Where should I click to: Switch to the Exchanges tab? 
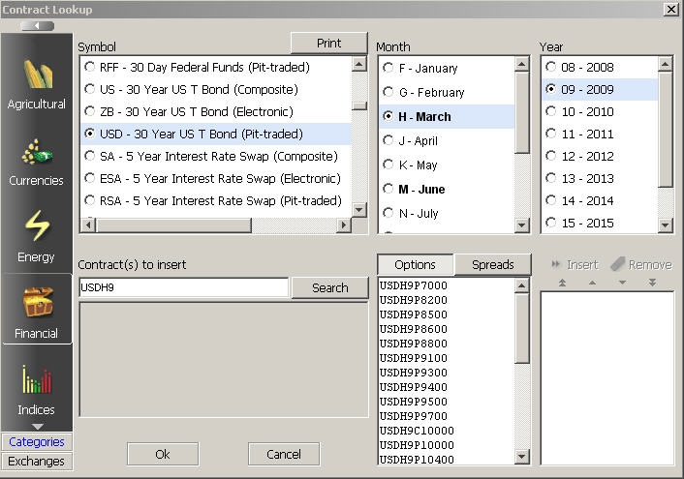coord(37,461)
